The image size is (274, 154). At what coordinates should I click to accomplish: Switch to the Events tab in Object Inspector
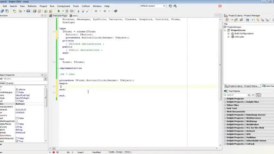10,83
